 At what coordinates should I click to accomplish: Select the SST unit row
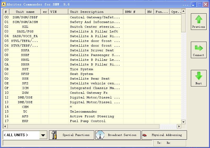pos(92,69)
